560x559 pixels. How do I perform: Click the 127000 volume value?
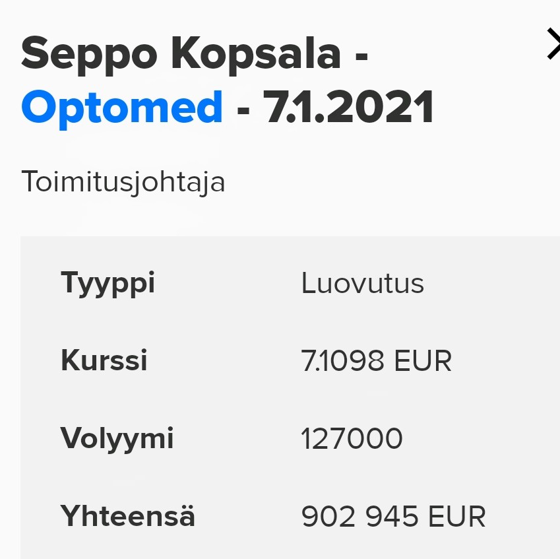(352, 438)
